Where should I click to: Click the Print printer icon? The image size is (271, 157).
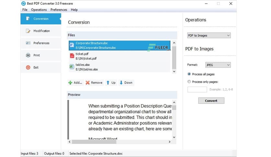click(28, 55)
